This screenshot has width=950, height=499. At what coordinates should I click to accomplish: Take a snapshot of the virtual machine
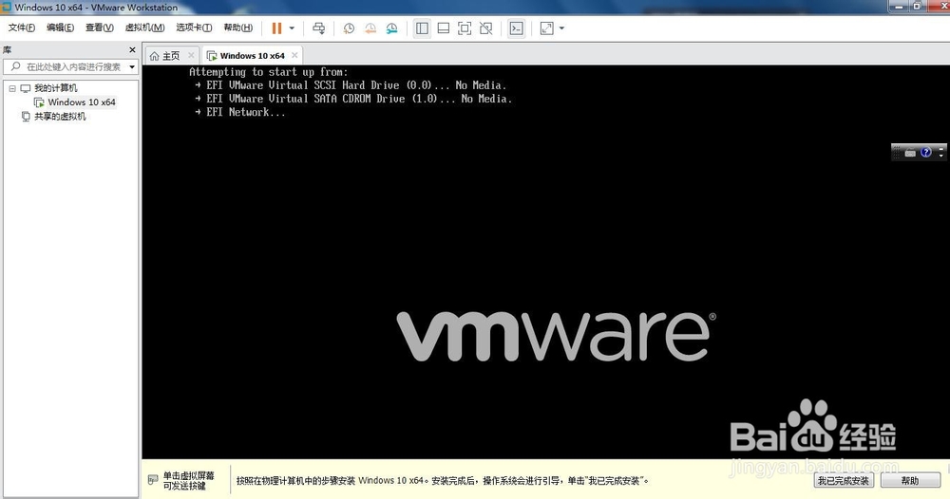tap(349, 28)
